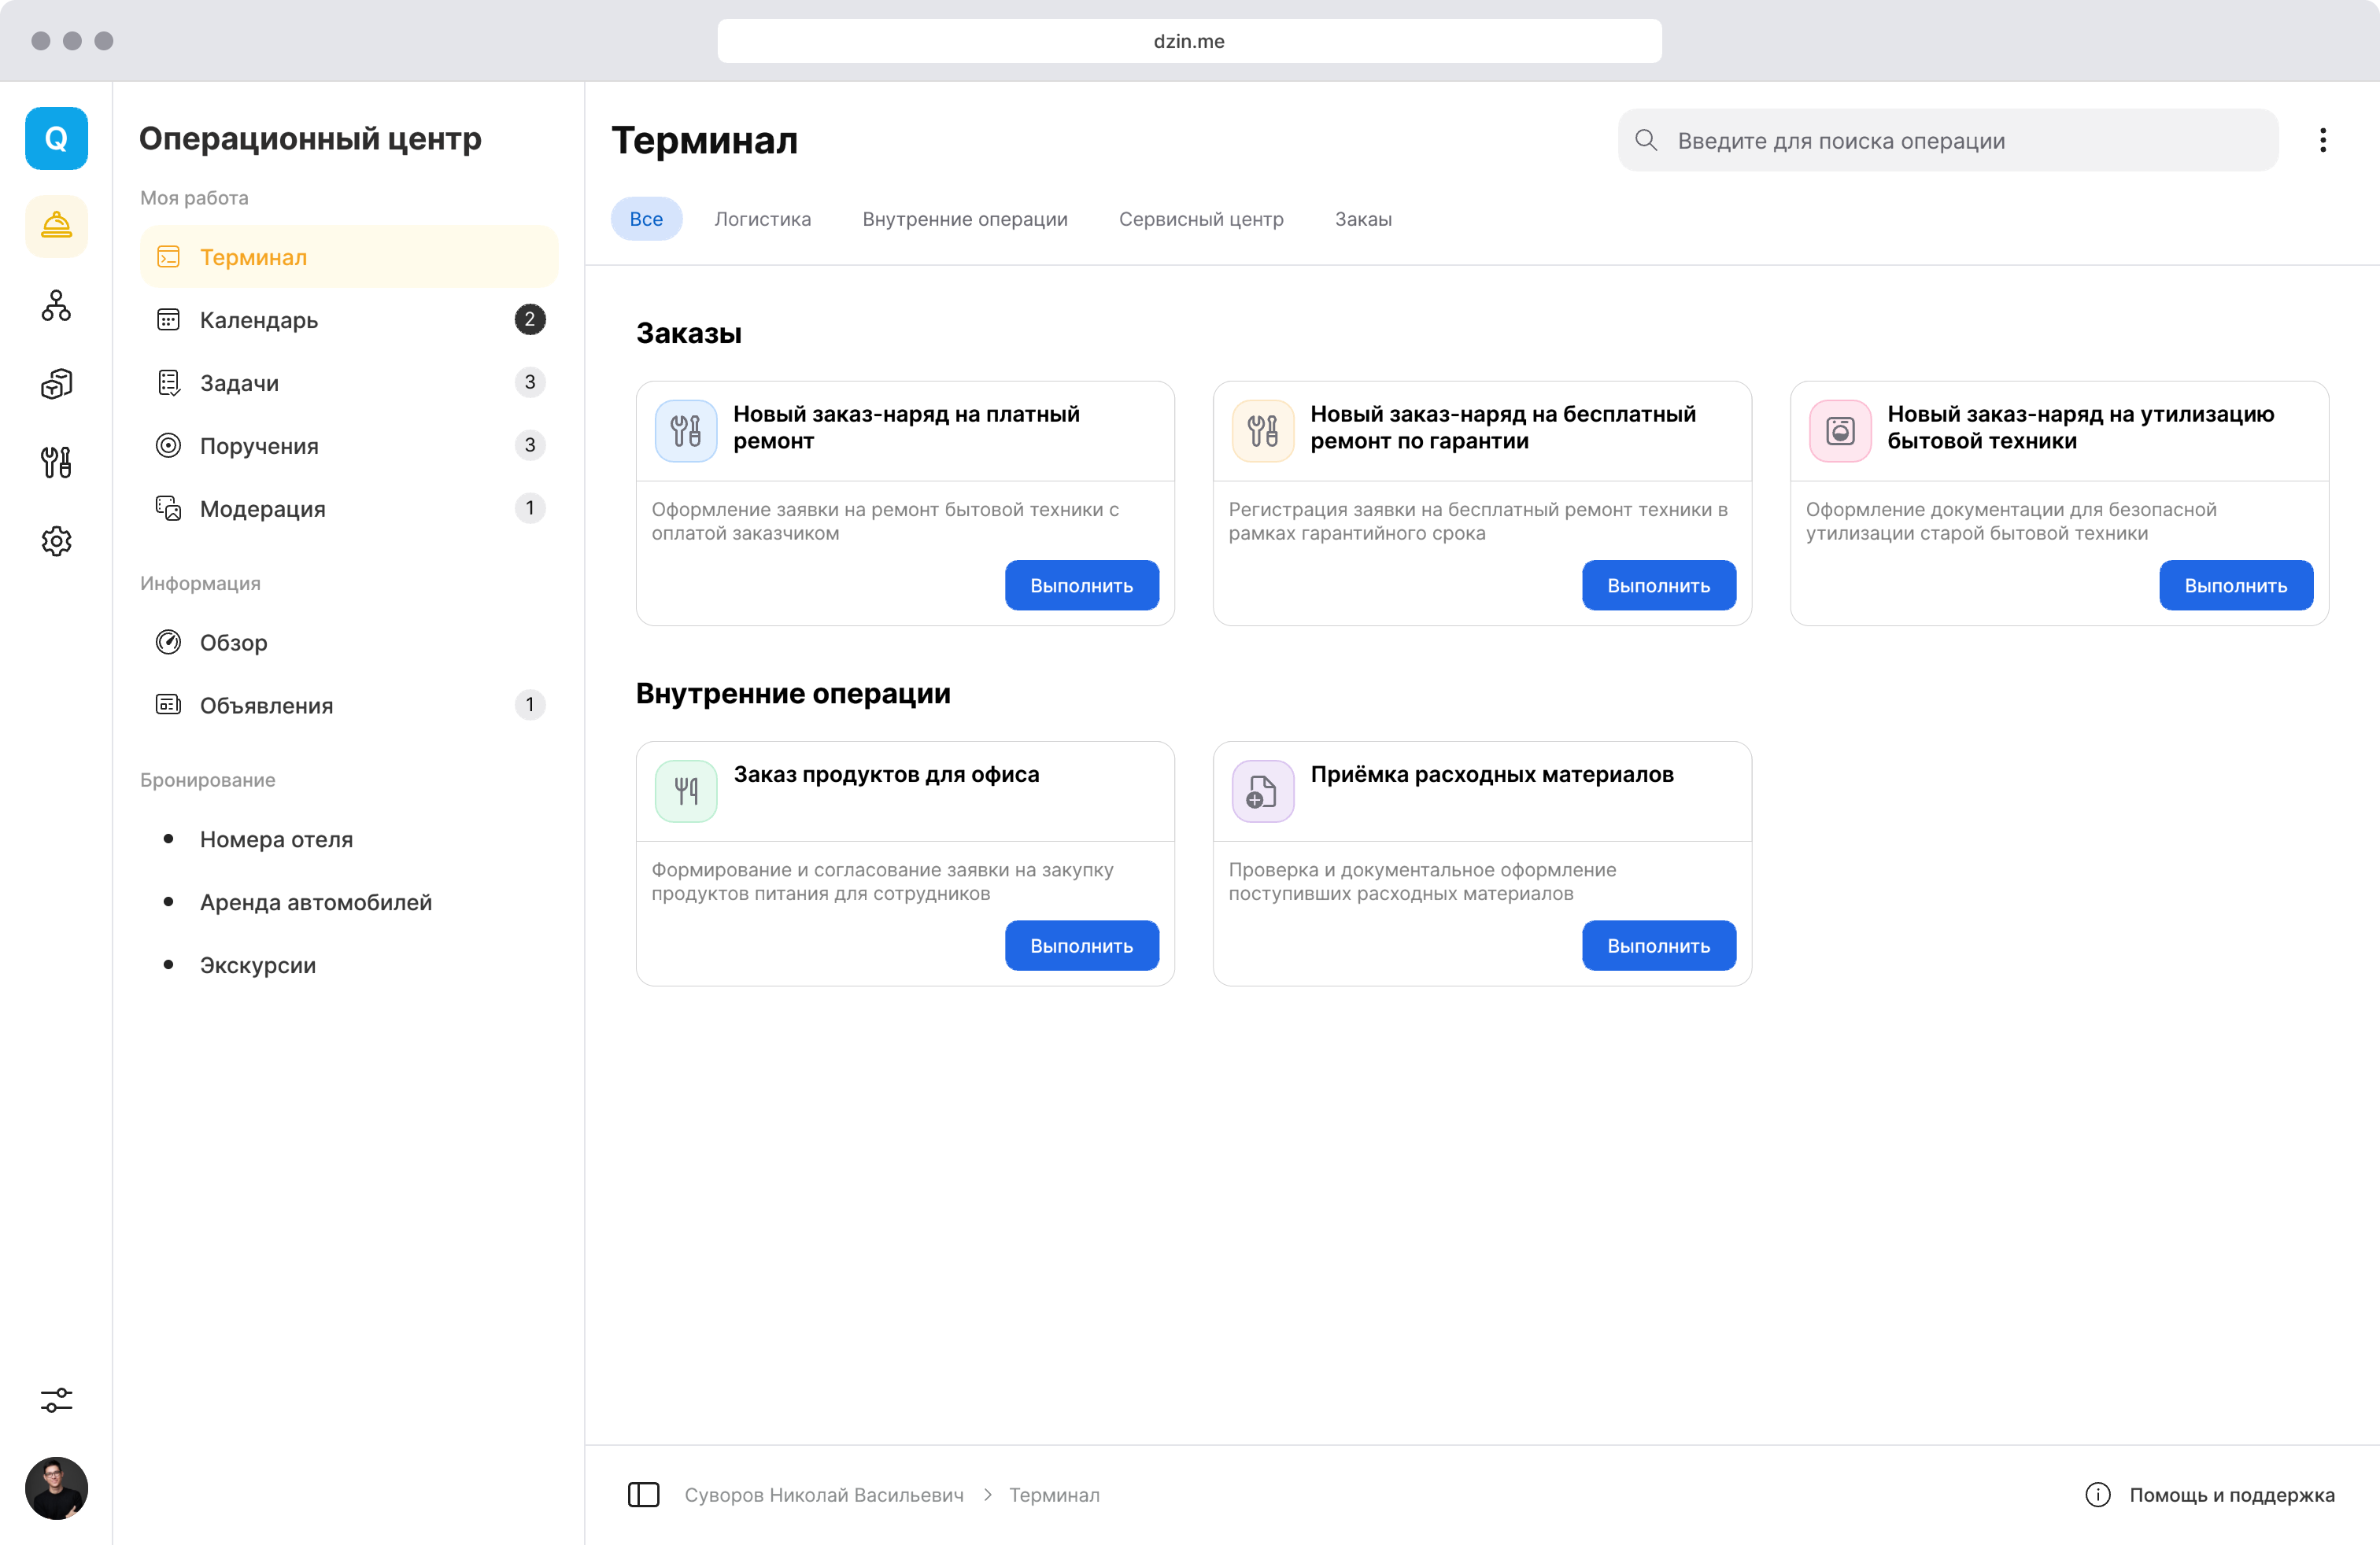
Task: Open the three-dot options menu top right
Action: pyautogui.click(x=2323, y=140)
